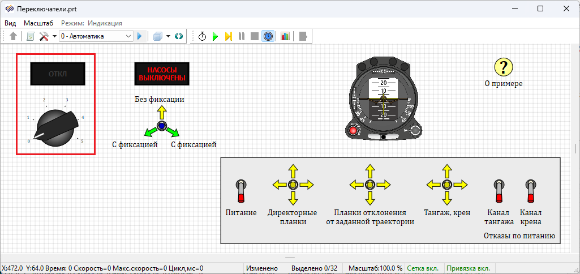This screenshot has width=580, height=274.
Task: Click the blue clock real-time icon
Action: (x=268, y=36)
